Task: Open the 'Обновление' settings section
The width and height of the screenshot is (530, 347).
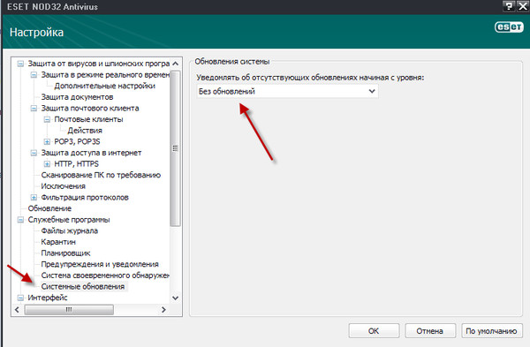Action: point(49,208)
